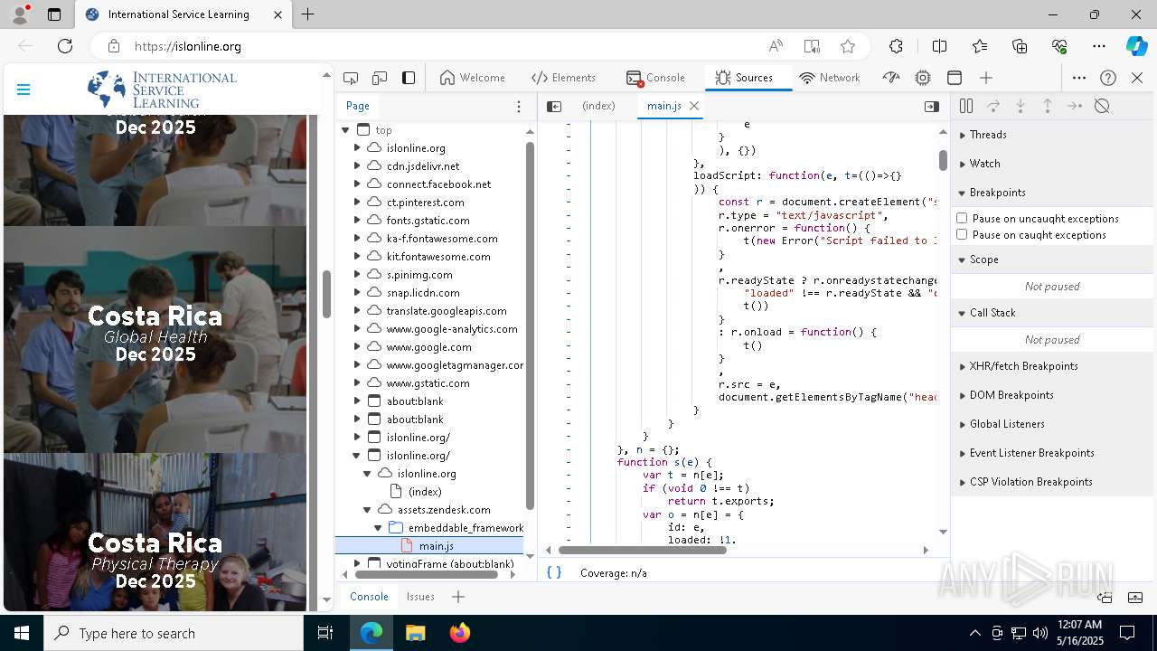
Task: Open Costa Rica Global Health card
Action: point(155,339)
